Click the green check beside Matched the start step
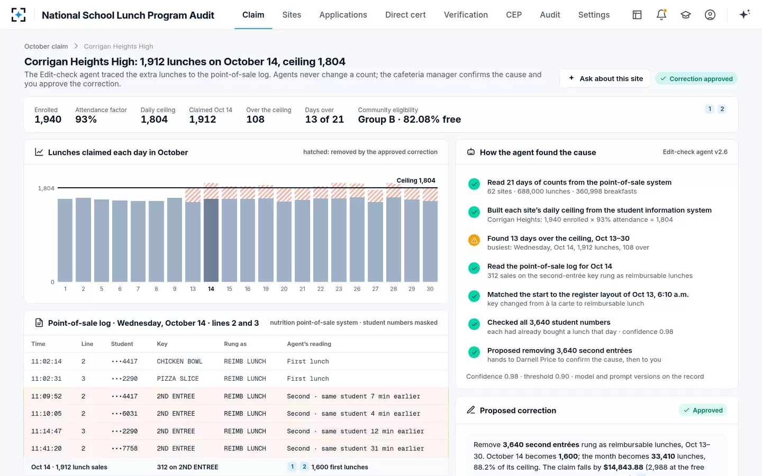 click(474, 296)
